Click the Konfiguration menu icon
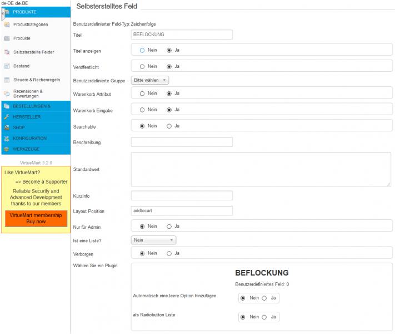The width and height of the screenshot is (395, 334). (7, 138)
